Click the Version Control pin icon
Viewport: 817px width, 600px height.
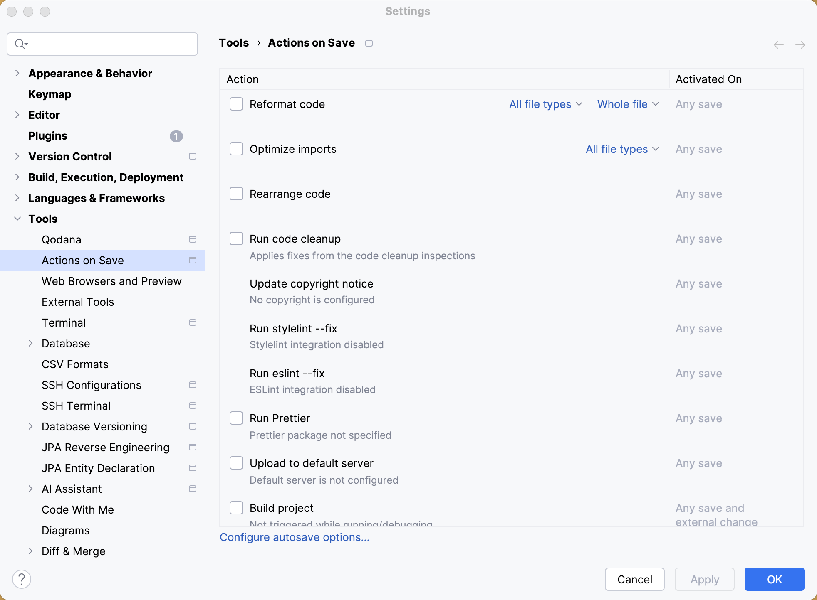point(193,157)
